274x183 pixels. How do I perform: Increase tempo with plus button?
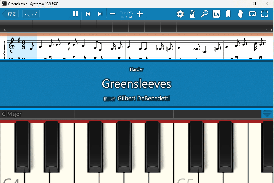(140, 14)
